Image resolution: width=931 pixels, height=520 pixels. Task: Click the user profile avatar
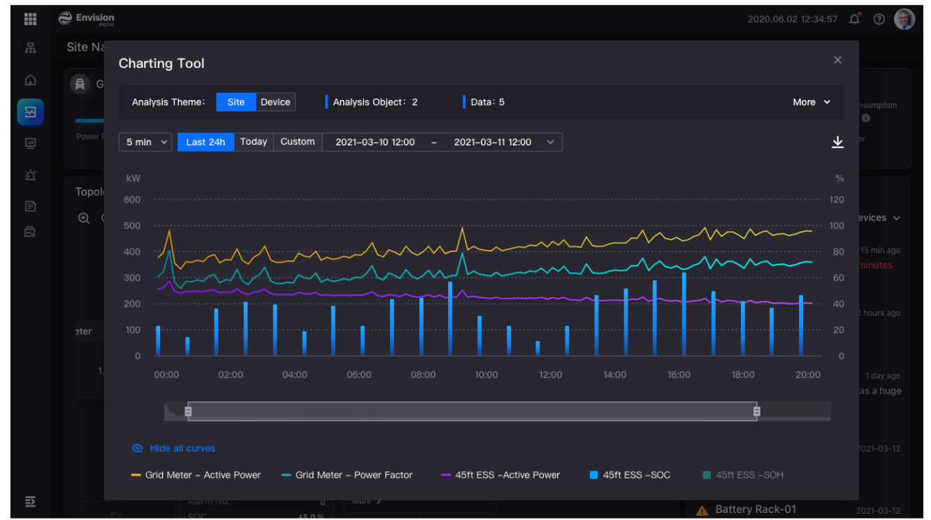(904, 19)
